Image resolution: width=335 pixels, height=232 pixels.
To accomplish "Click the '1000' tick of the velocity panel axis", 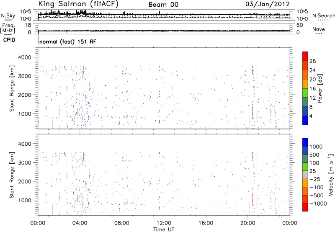I will coord(24,200).
